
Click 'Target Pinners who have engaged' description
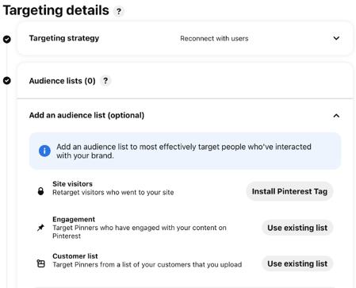(140, 232)
